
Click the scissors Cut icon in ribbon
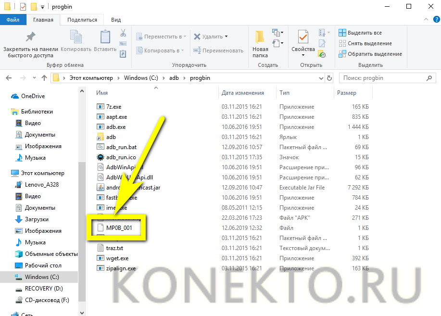[x=123, y=33]
